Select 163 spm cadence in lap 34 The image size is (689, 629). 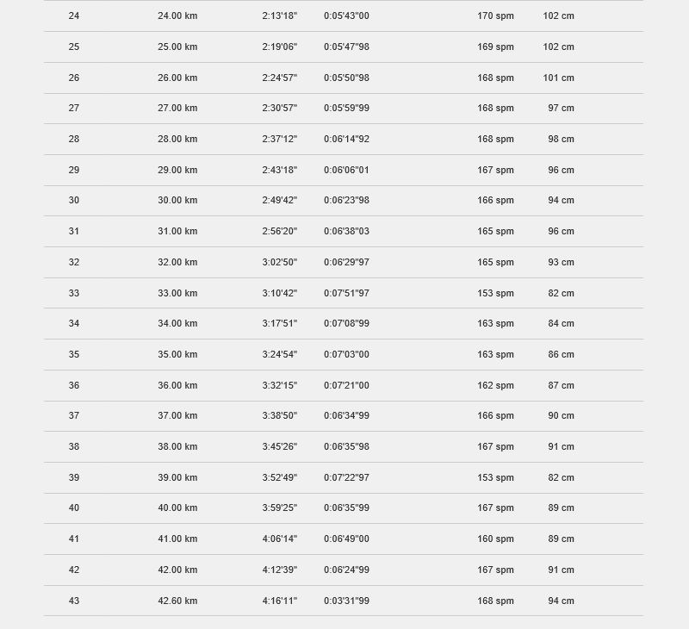pyautogui.click(x=495, y=323)
